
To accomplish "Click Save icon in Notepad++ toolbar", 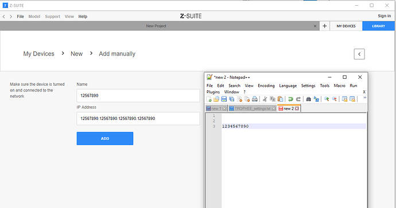I will tap(224, 99).
